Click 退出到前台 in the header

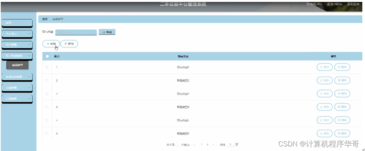(334, 4)
